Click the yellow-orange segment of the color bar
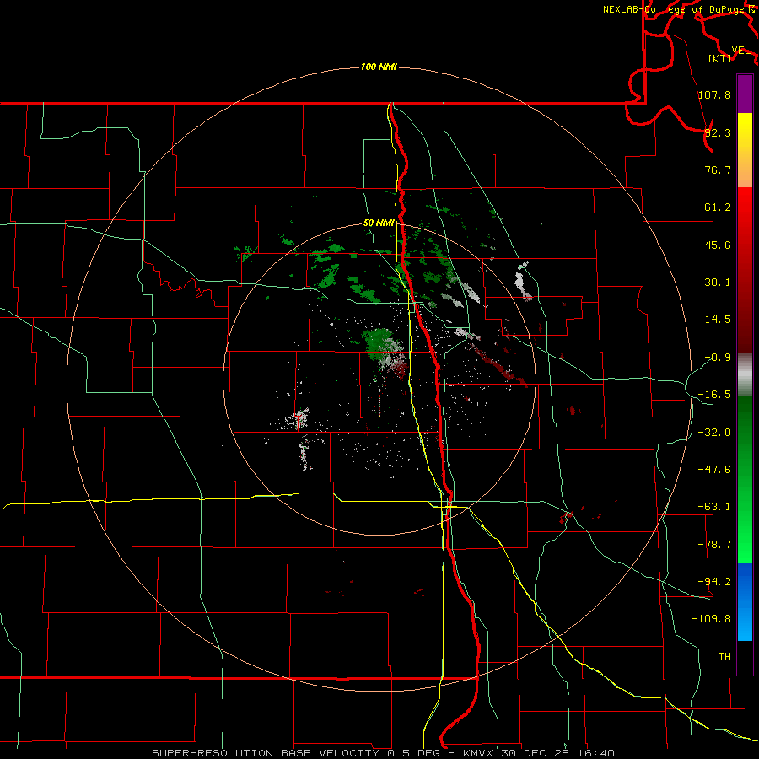This screenshot has height=759, width=759. [x=745, y=150]
